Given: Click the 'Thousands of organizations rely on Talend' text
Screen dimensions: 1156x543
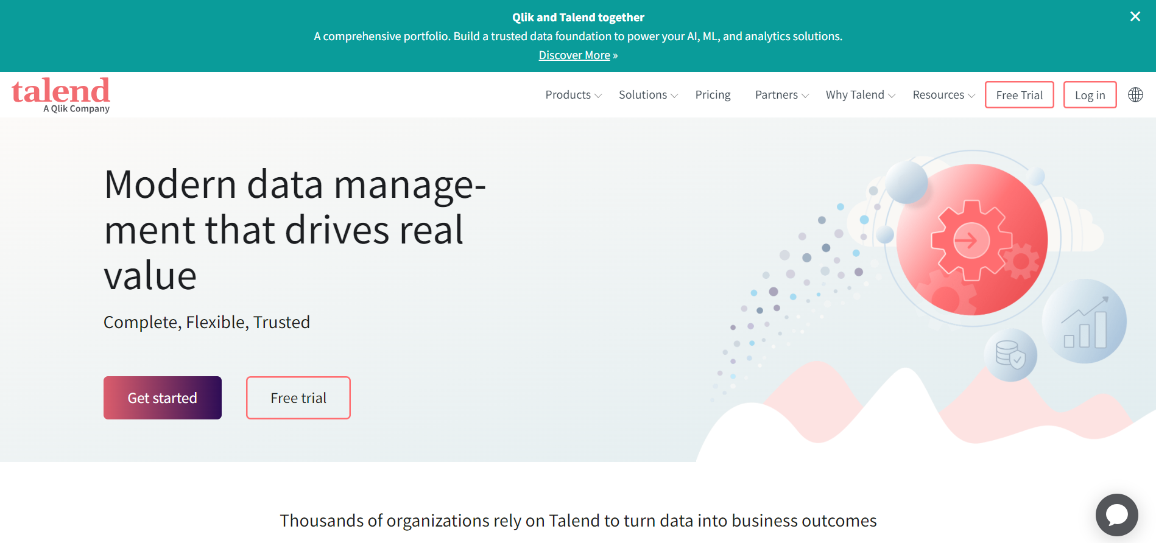Looking at the screenshot, I should 578,521.
